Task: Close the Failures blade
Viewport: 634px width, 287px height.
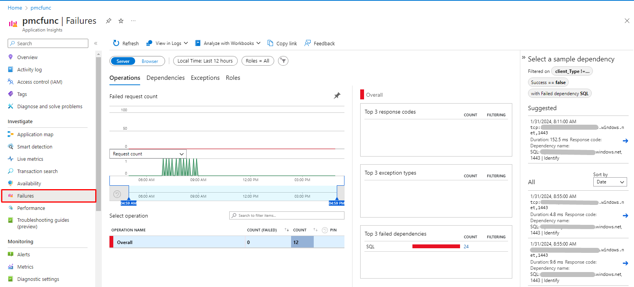Action: pos(627,21)
